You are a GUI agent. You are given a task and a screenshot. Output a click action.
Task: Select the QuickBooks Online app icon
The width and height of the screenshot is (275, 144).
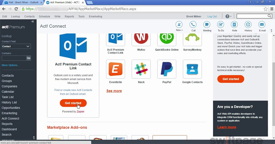tap(167, 39)
